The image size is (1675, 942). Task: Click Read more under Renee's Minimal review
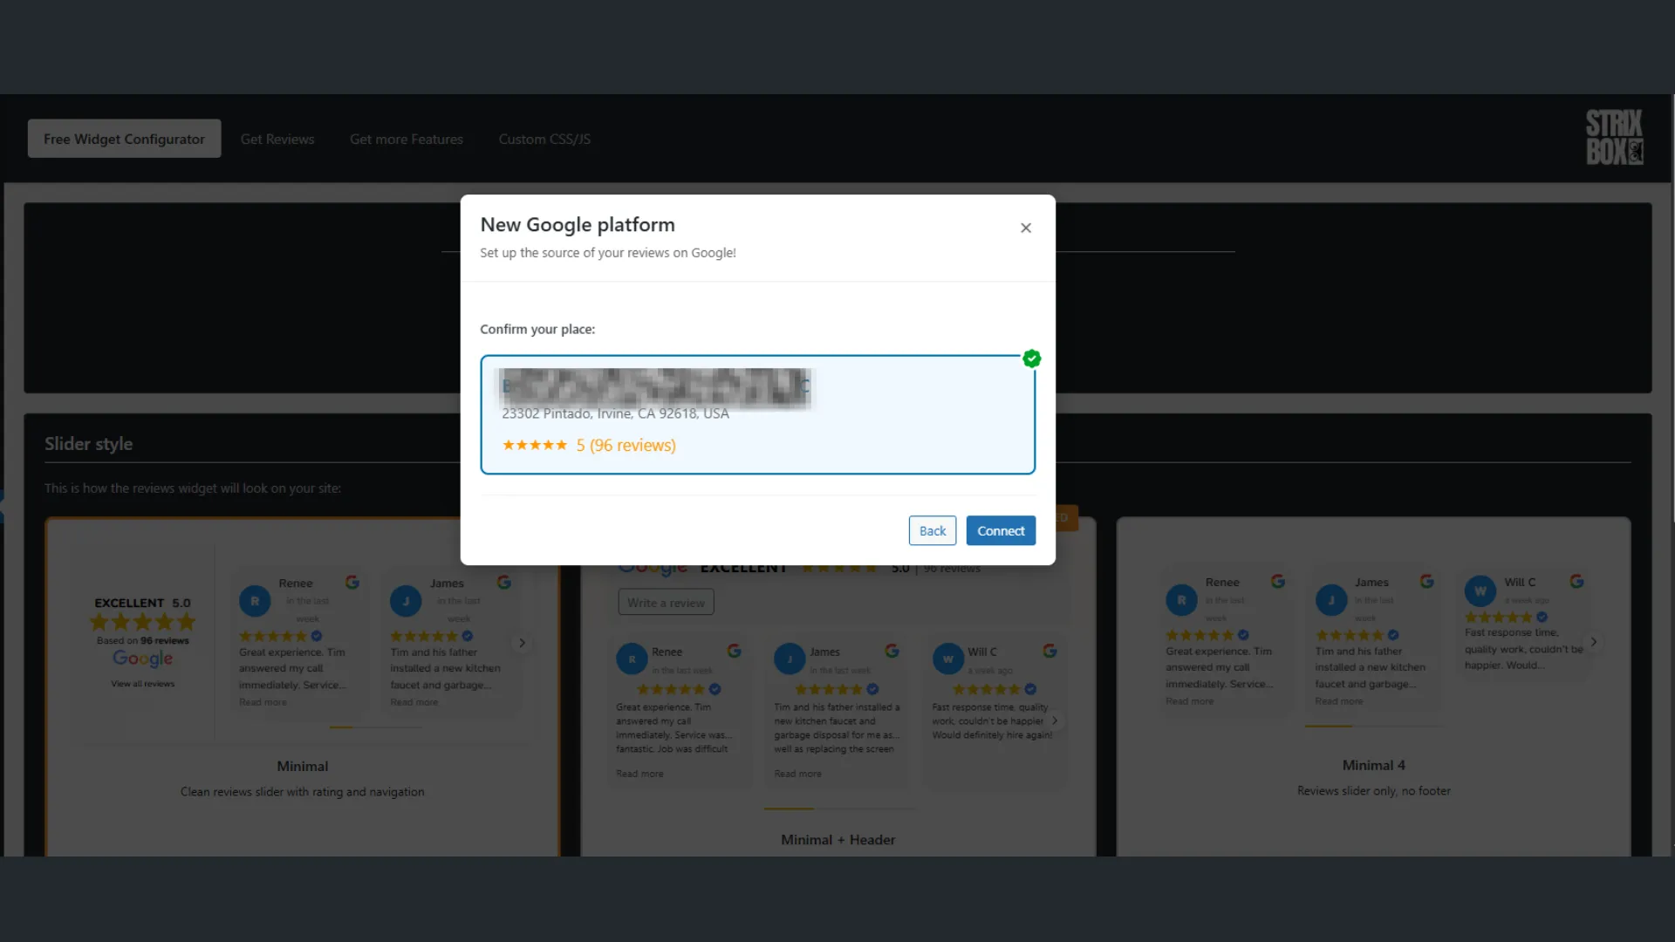[x=263, y=702]
